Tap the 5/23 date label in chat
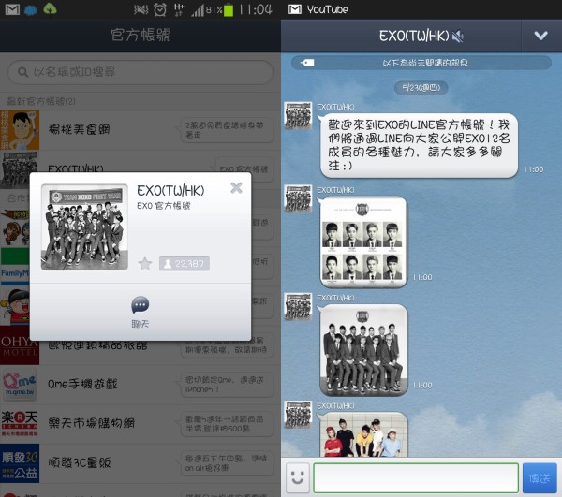 pyautogui.click(x=421, y=88)
